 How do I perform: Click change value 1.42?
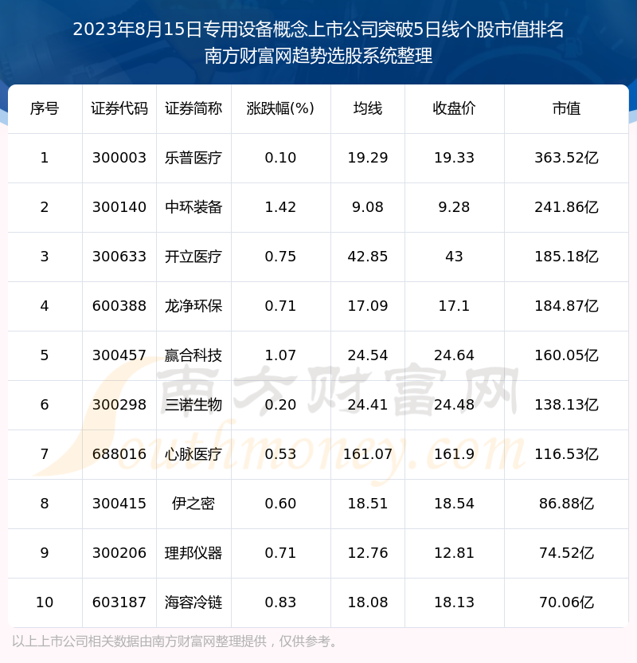coord(280,207)
